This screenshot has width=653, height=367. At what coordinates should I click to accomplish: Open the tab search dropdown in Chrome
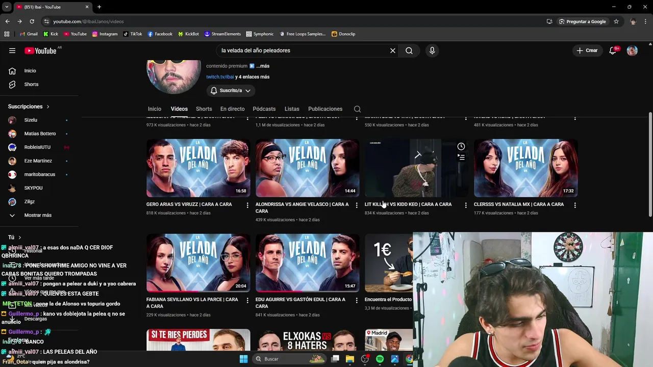(x=7, y=7)
